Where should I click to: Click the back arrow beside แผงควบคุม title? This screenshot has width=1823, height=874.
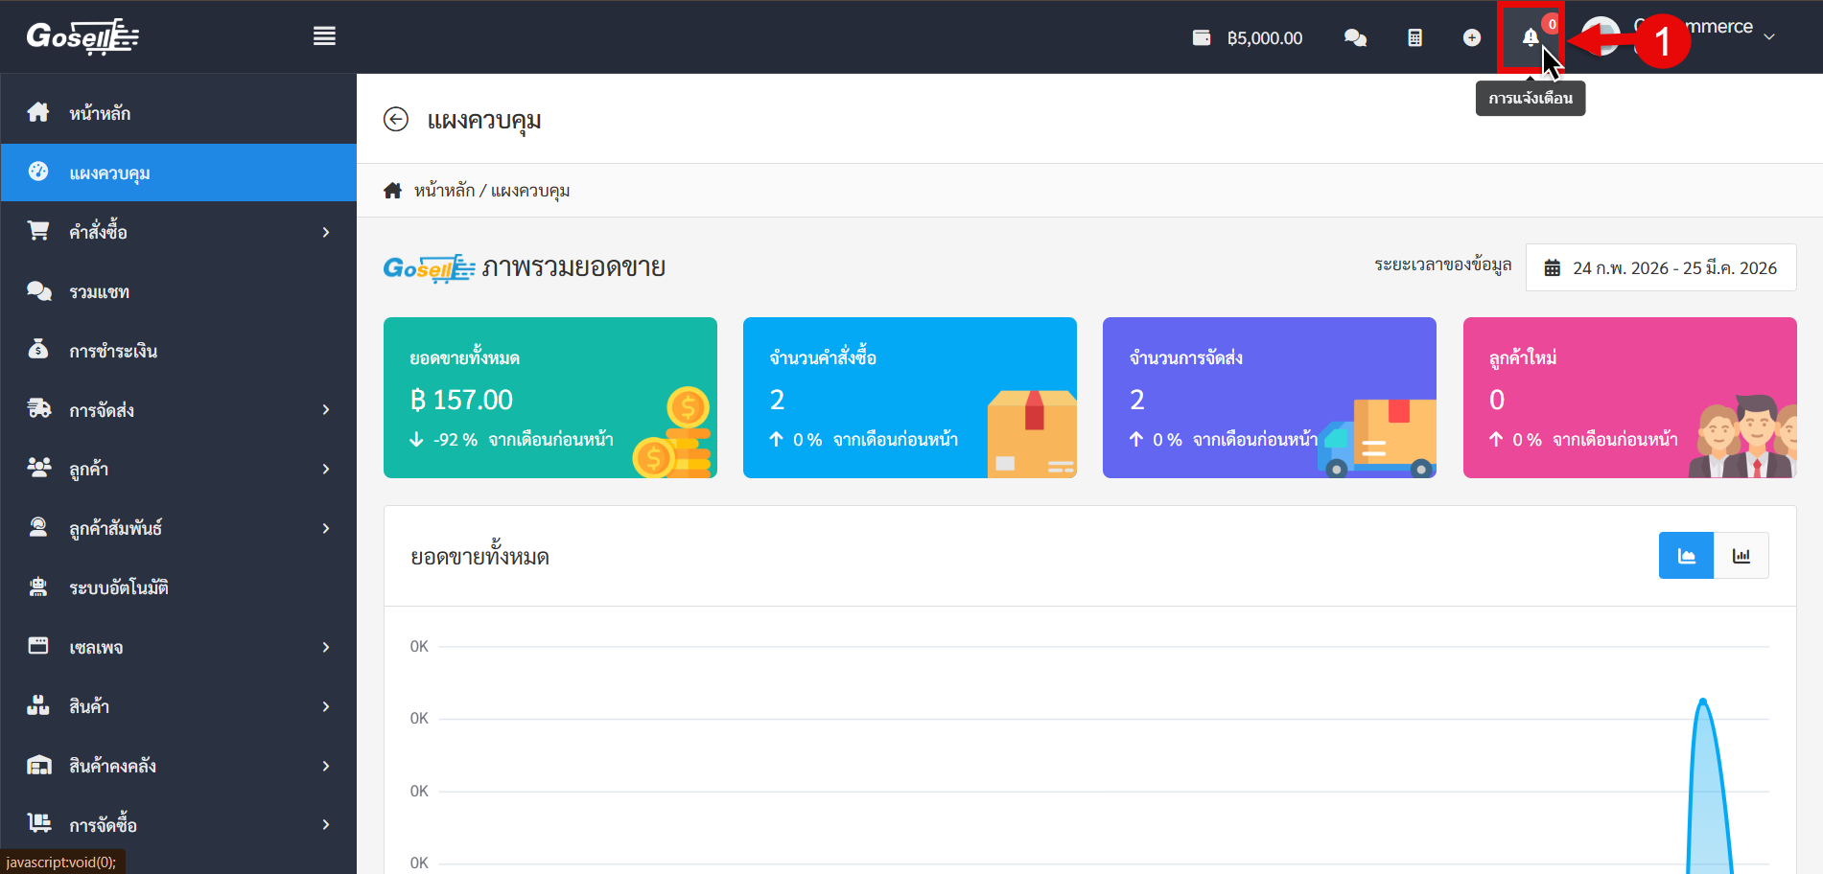[x=396, y=119]
